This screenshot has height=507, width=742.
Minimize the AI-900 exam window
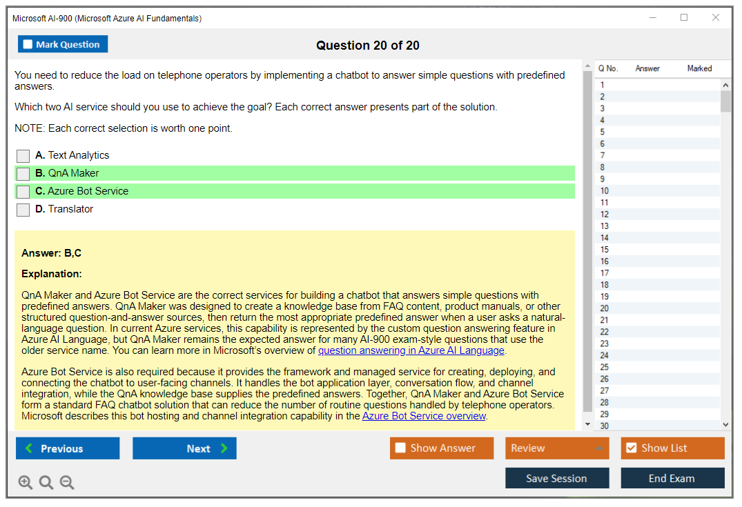(653, 17)
